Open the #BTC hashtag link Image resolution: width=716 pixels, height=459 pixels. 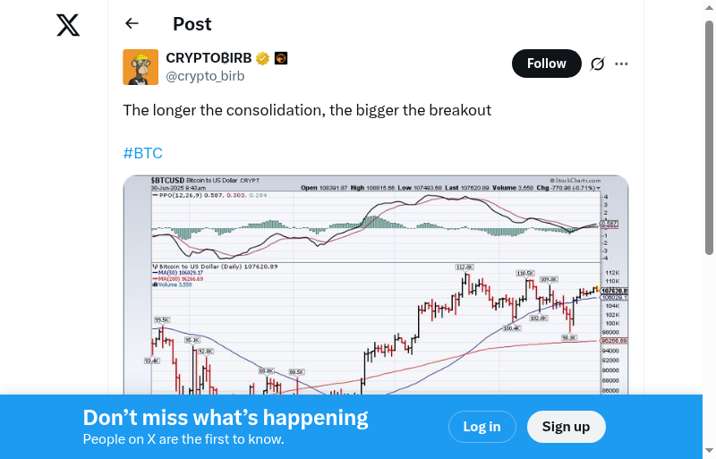click(142, 153)
